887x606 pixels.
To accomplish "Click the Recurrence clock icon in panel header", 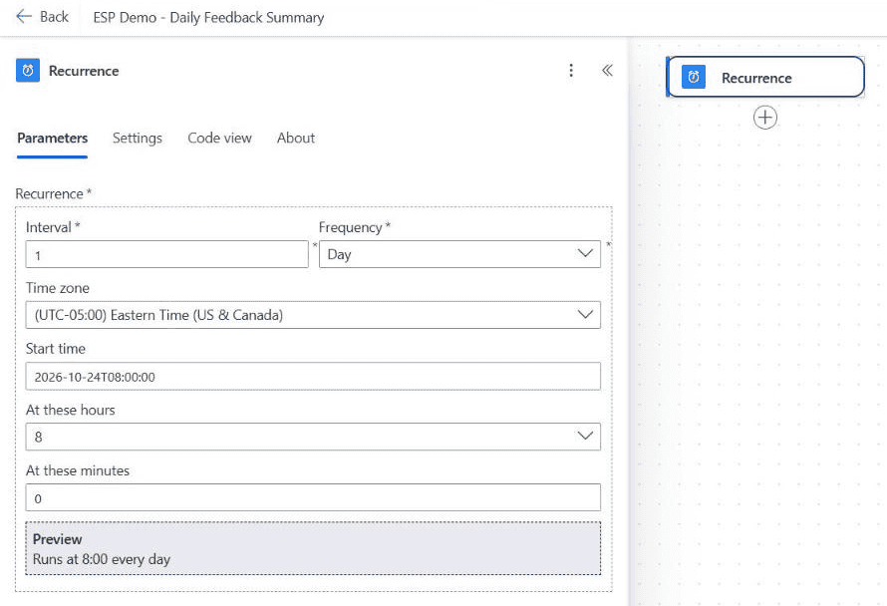I will [28, 71].
